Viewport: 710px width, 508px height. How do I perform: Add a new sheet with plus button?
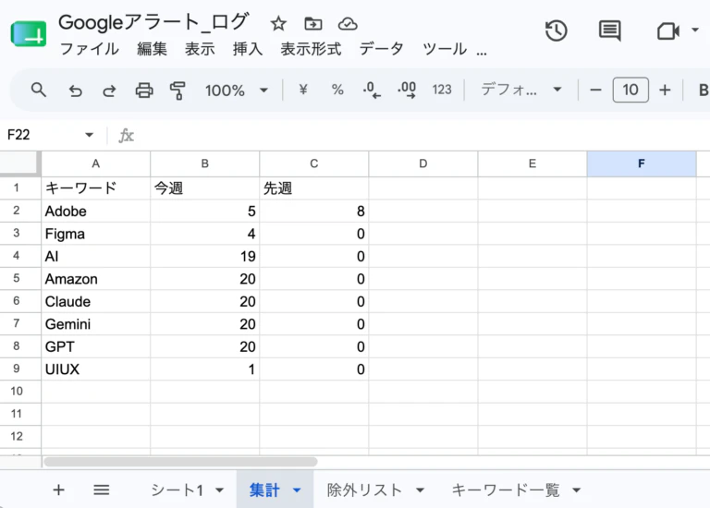(58, 490)
